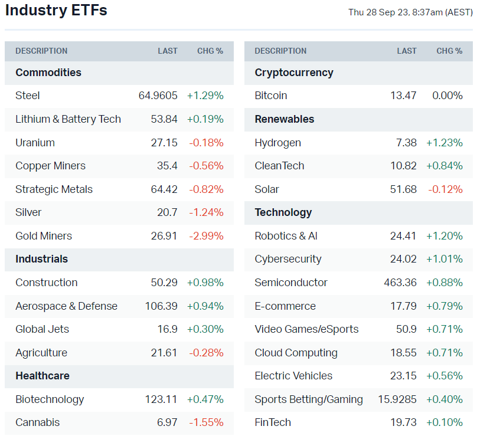
Task: Select the Commodities section heading
Action: pos(48,73)
